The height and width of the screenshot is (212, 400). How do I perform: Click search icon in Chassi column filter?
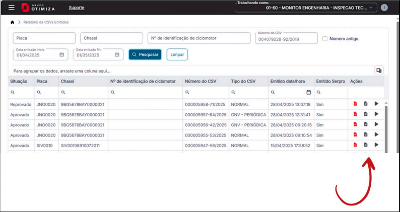click(x=63, y=92)
